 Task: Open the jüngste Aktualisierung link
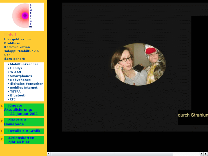point(21,110)
